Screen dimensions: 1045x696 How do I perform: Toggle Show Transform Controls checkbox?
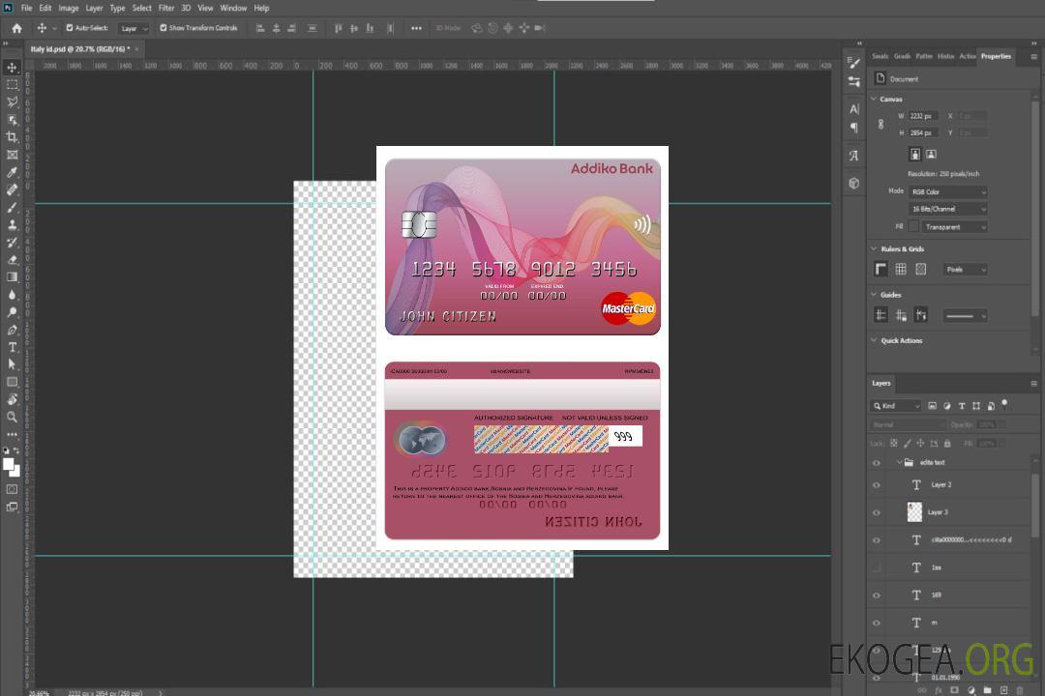[x=164, y=28]
